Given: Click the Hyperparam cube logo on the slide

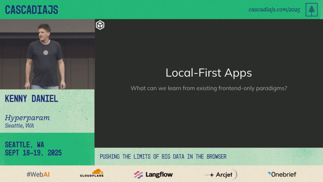Looking at the screenshot, I should point(100,25).
